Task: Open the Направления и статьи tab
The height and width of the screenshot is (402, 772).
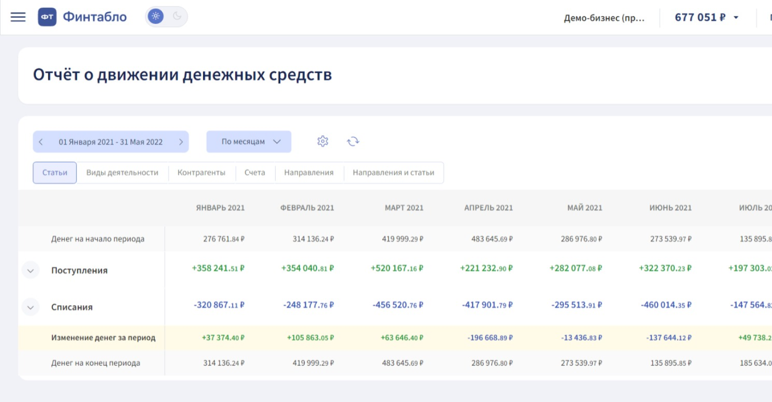Action: 393,173
